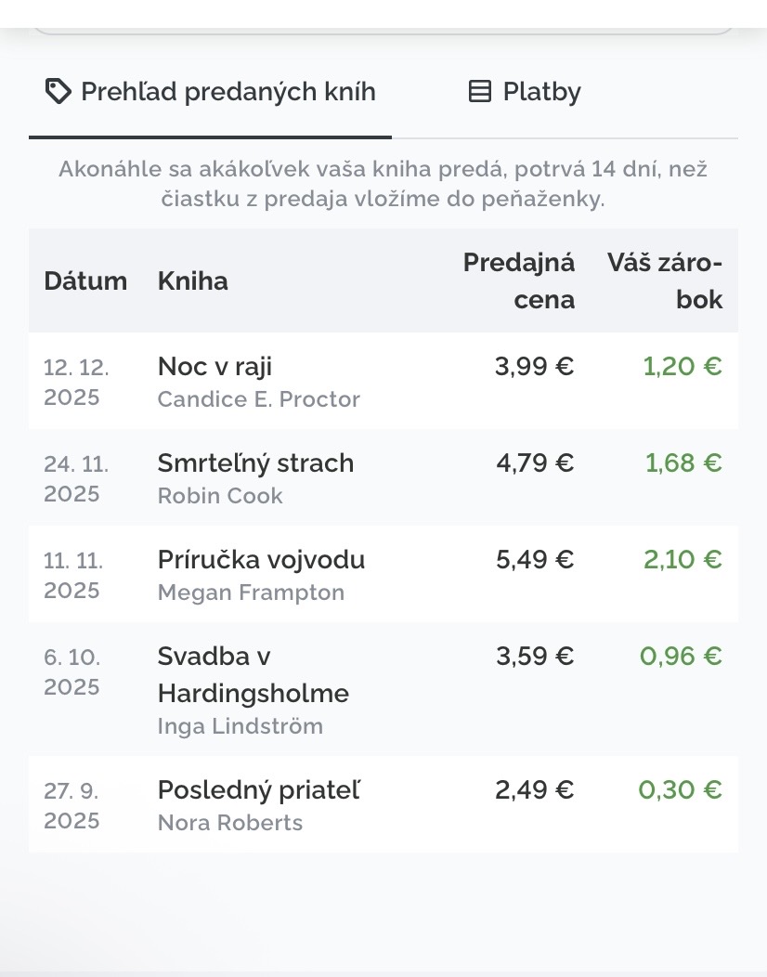Click author Inga Lindström

240,726
